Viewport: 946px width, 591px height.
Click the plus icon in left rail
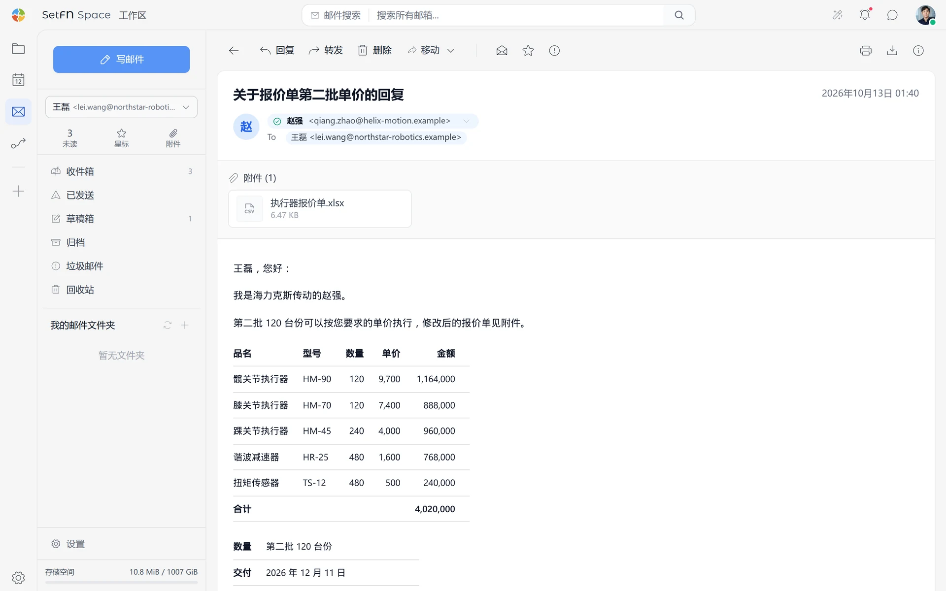click(18, 191)
